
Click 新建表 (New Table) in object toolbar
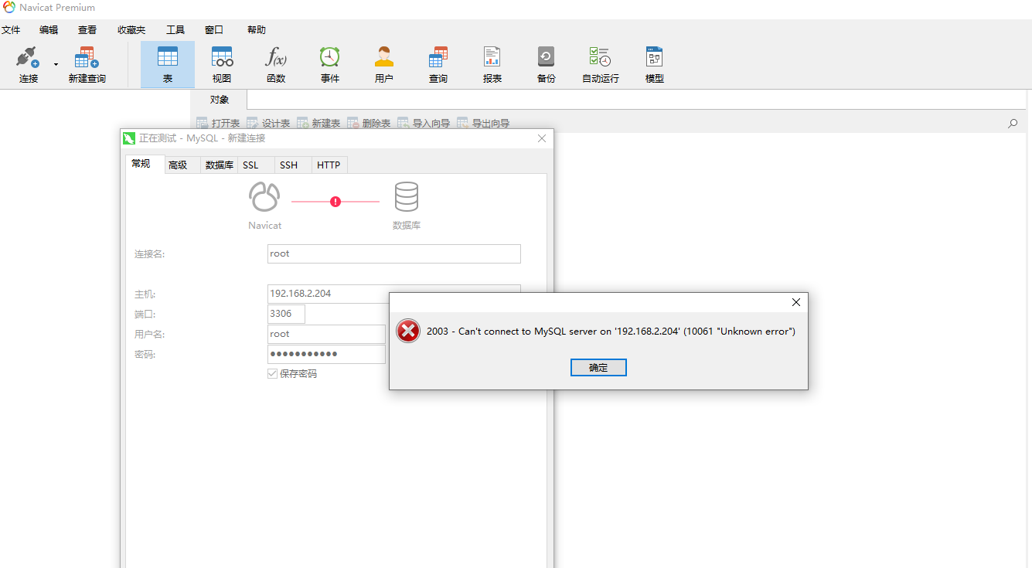pyautogui.click(x=318, y=123)
